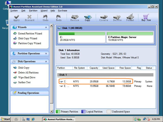Open the Wizard menu
The width and height of the screenshot is (163, 122).
[44, 11]
